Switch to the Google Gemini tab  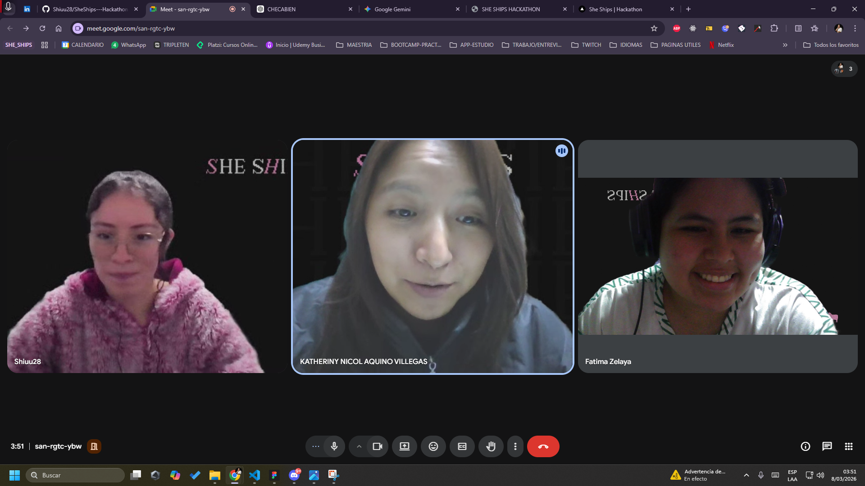tap(392, 9)
